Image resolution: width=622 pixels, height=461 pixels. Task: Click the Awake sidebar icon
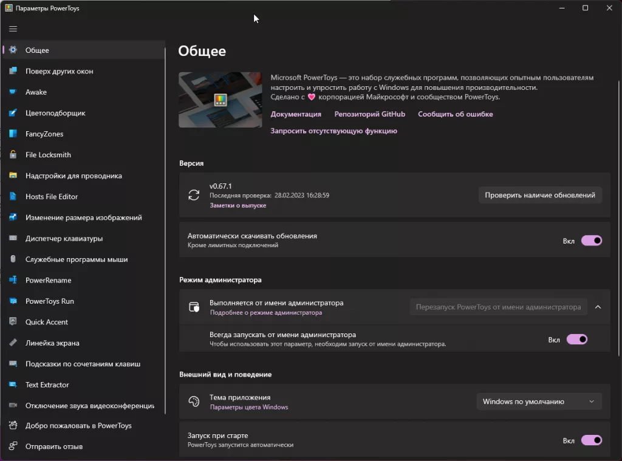[x=13, y=92]
